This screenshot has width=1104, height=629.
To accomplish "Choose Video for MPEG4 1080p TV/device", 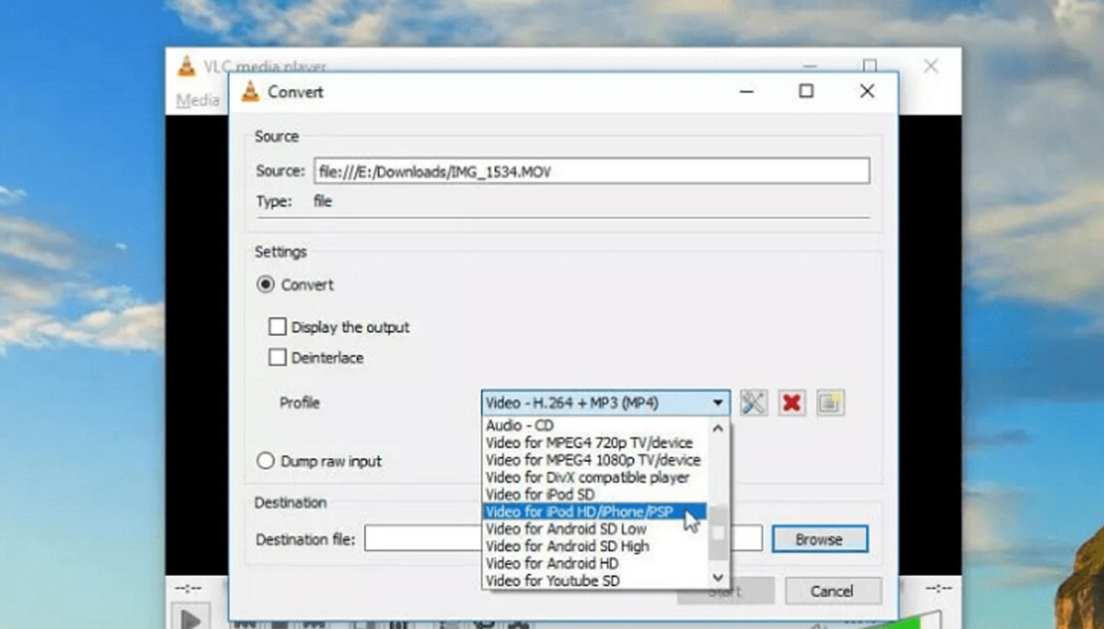I will (x=595, y=460).
